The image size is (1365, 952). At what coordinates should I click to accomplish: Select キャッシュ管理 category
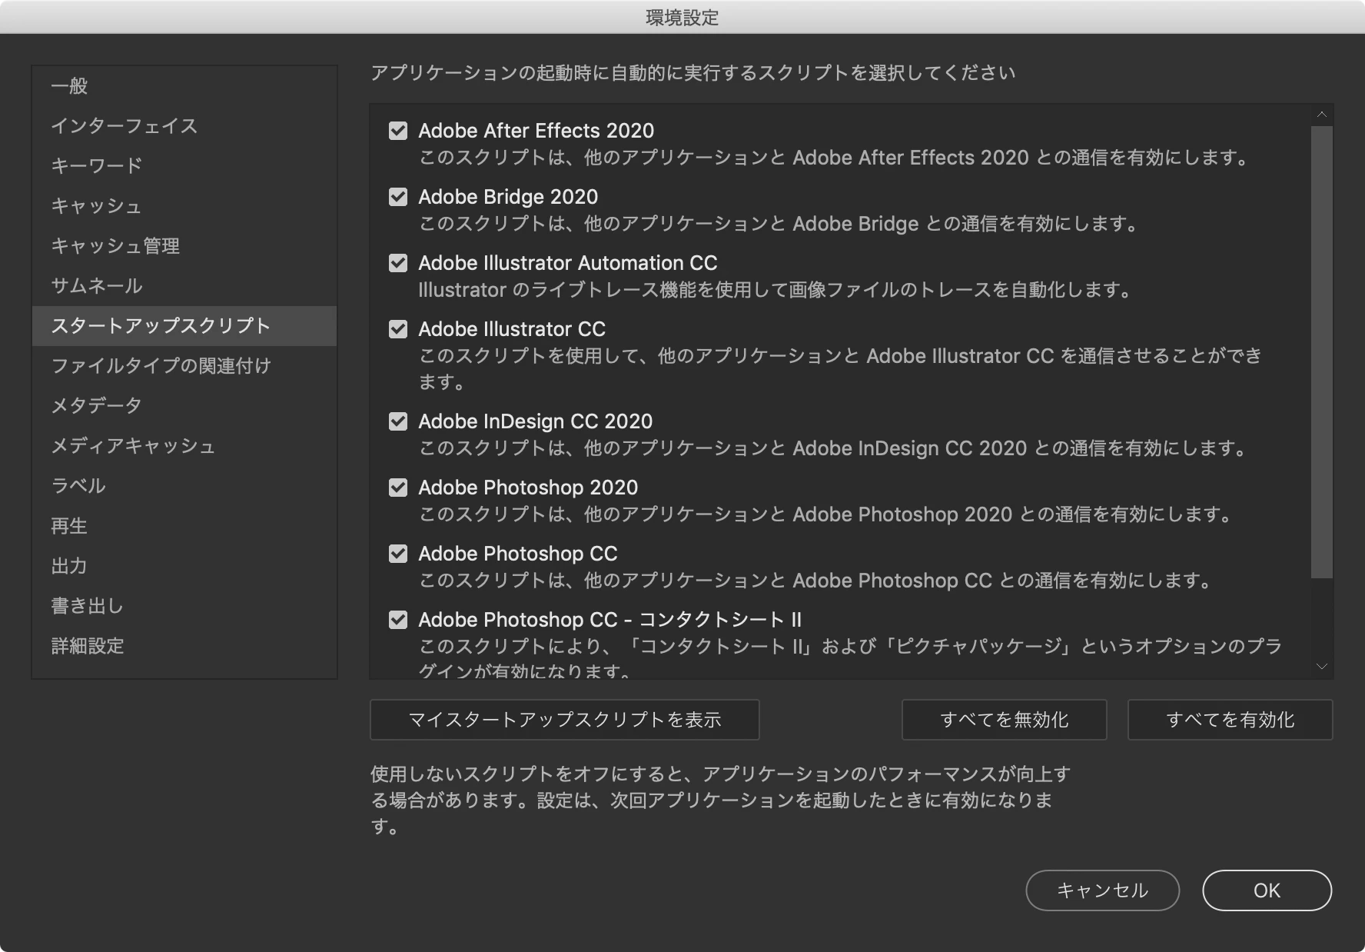click(184, 246)
